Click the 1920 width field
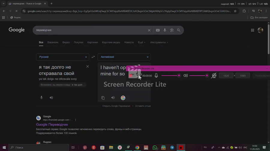 (x=226, y=76)
